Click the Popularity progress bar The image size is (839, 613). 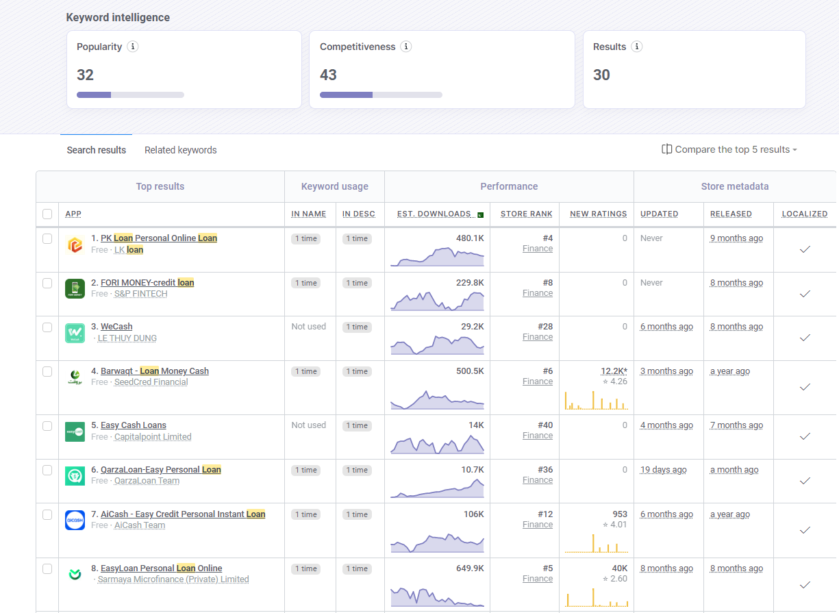(x=130, y=95)
